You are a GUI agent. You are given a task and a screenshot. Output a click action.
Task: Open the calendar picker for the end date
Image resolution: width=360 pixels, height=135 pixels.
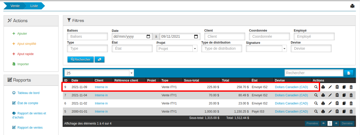tap(196, 36)
